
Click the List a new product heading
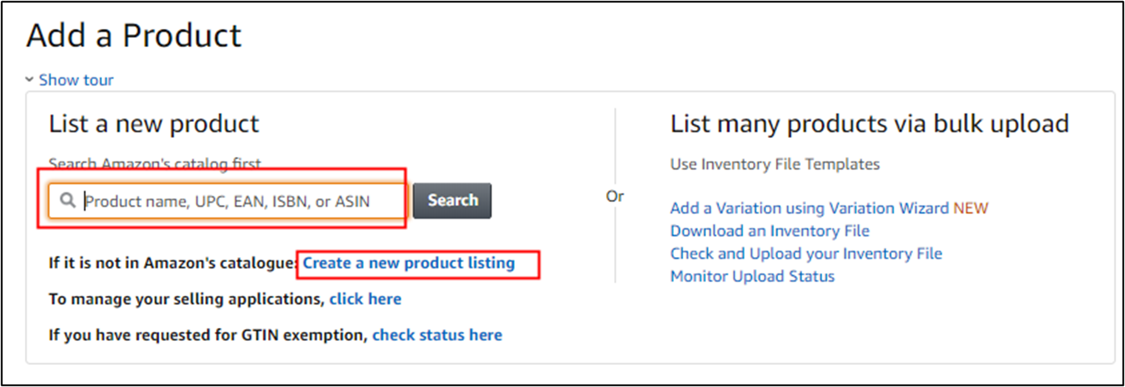point(154,124)
